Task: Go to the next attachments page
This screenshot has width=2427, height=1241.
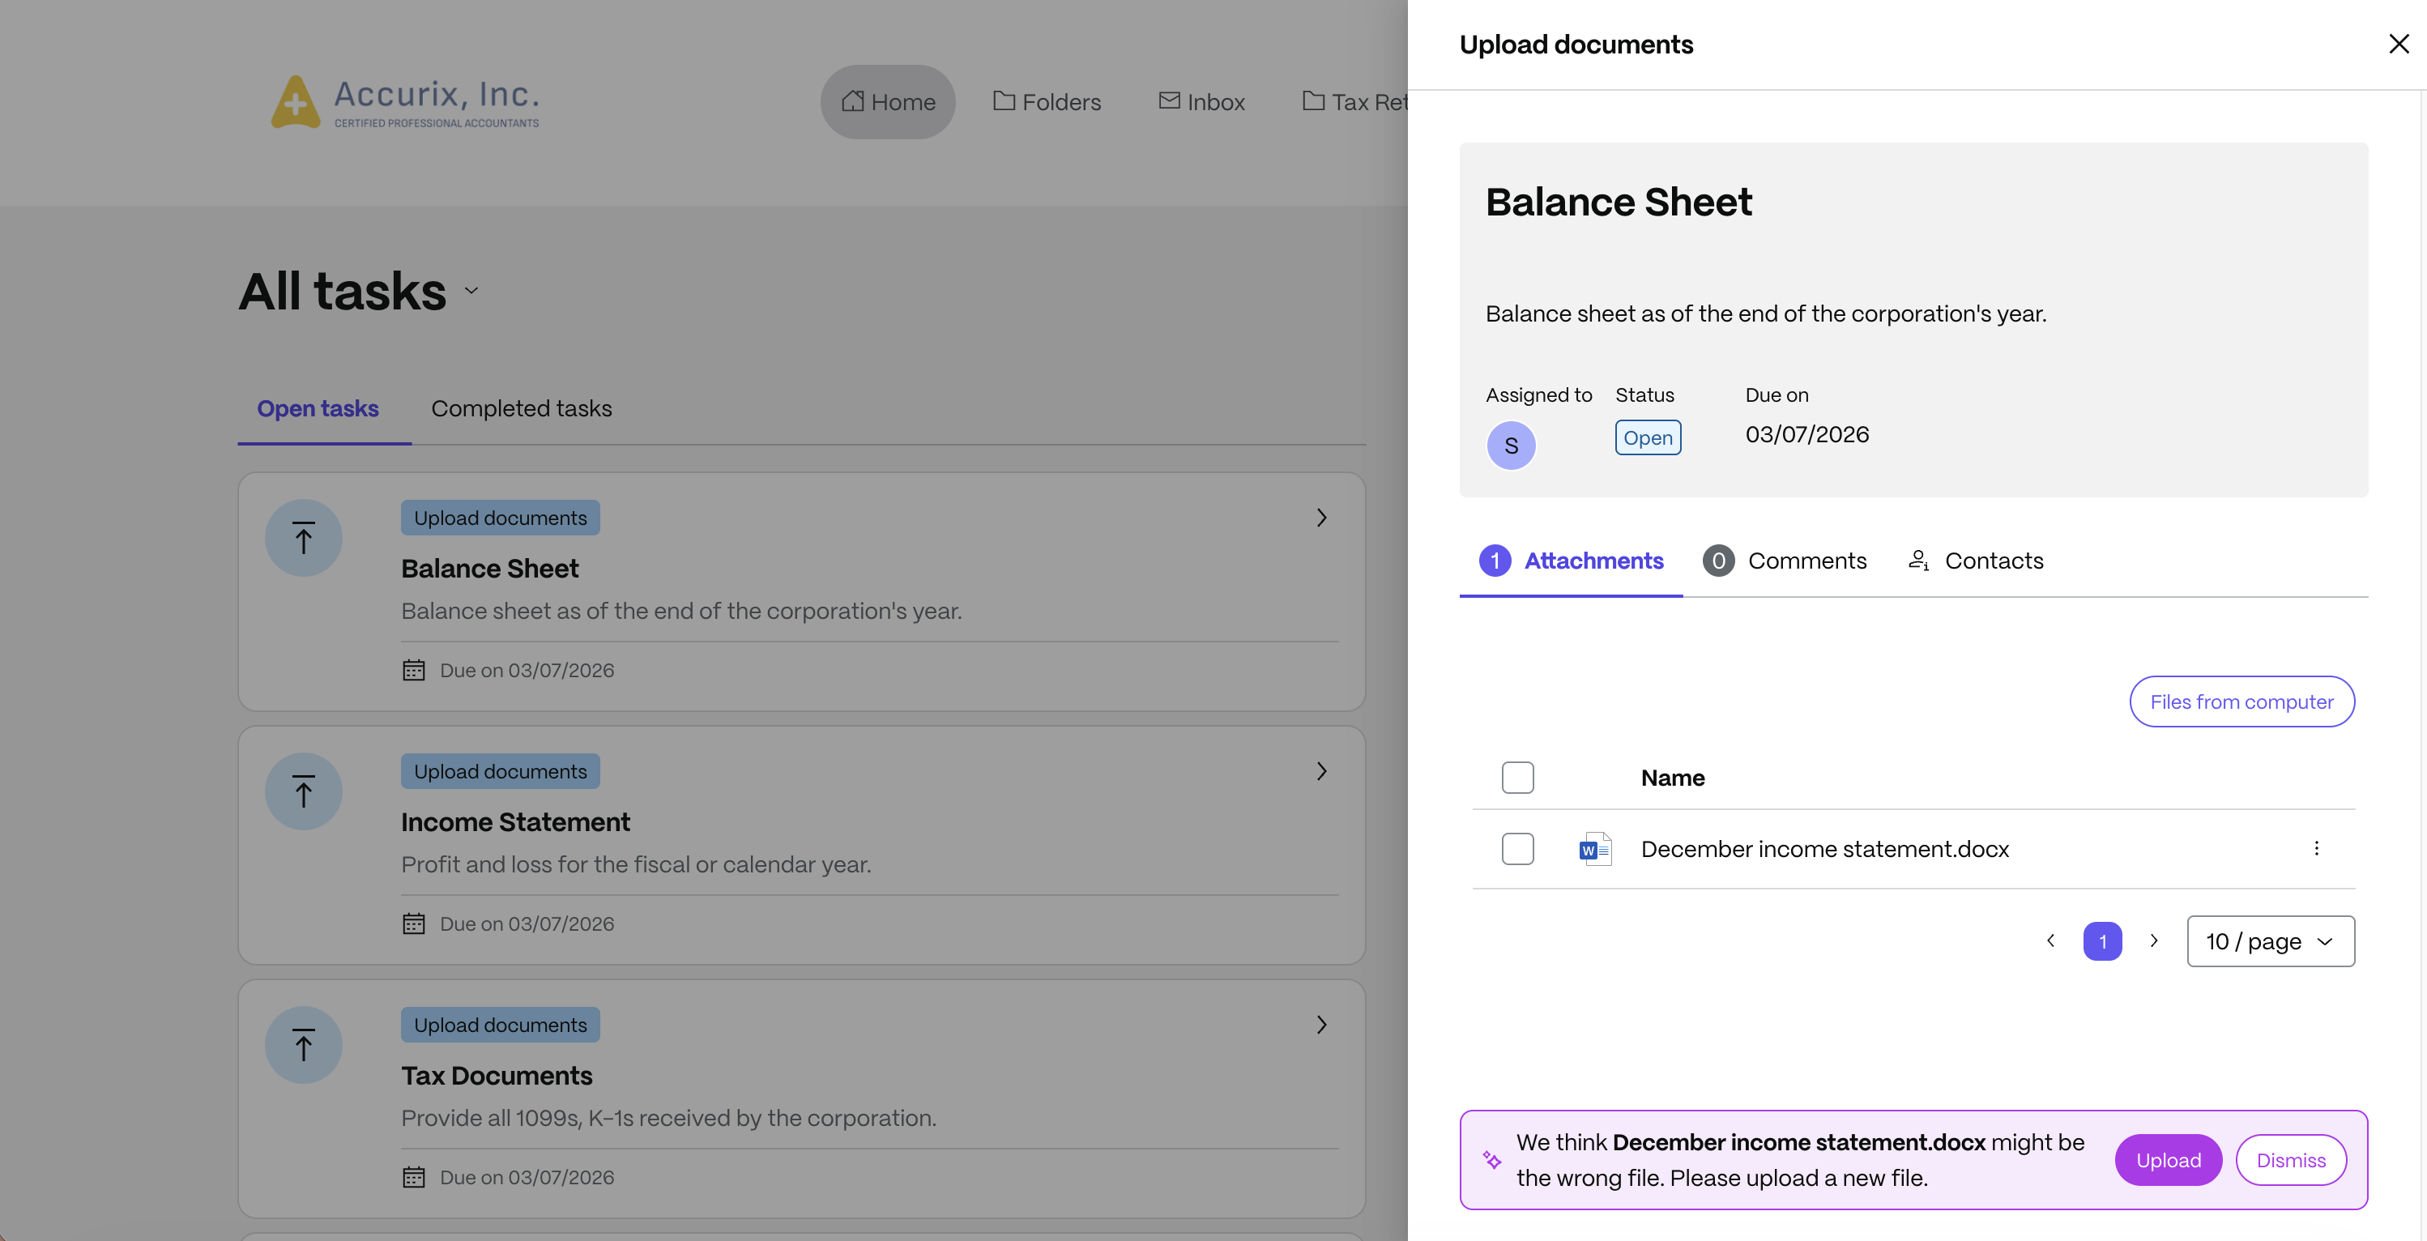Action: pyautogui.click(x=2154, y=940)
